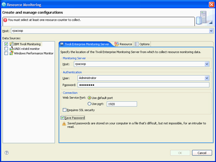Image resolution: width=216 pixels, height=162 pixels.
Task: Click the Cancel button
Action: [x=202, y=153]
